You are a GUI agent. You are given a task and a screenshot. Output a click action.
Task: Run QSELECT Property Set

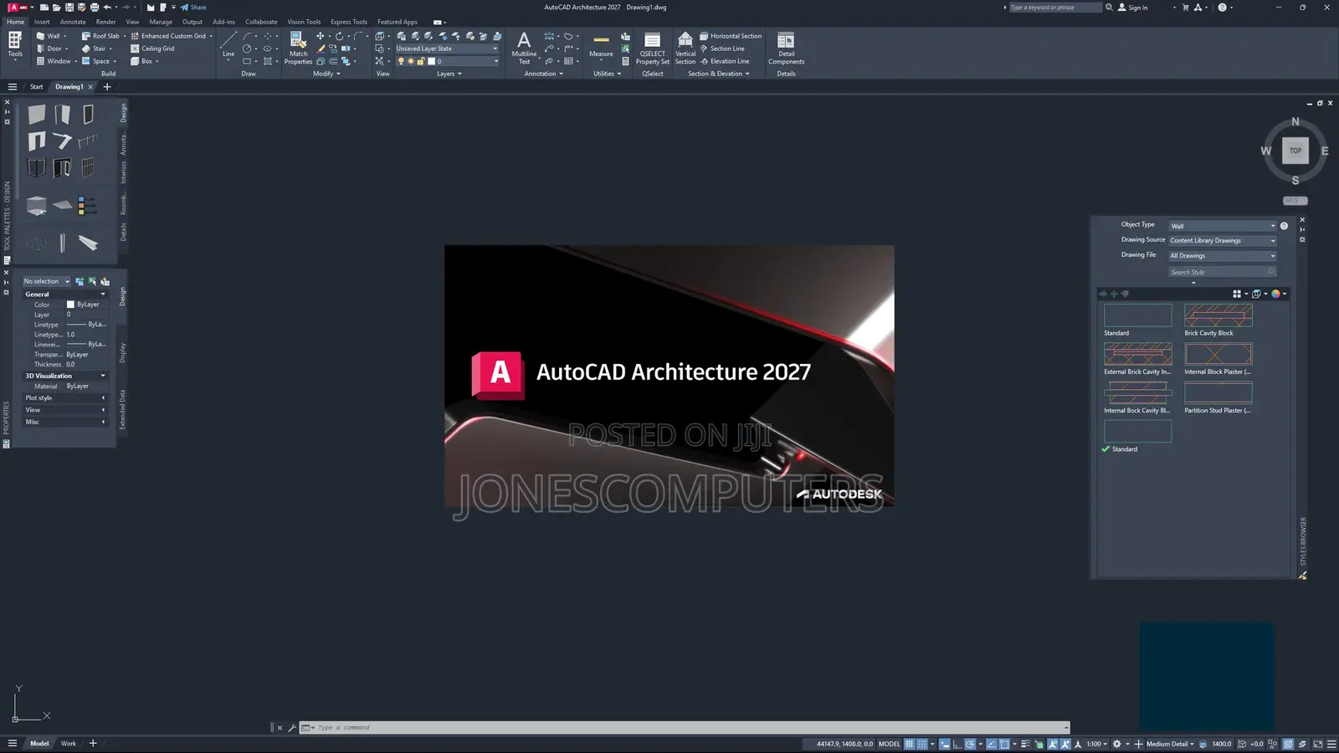(x=653, y=48)
